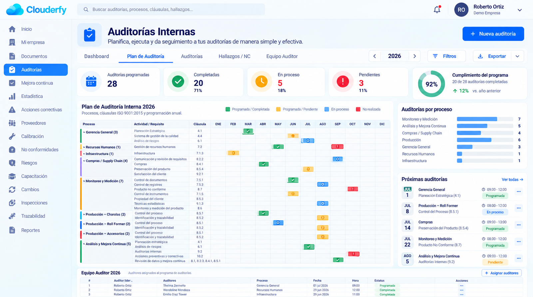This screenshot has width=533, height=297.
Task: Click the Exportar button
Action: (493, 56)
